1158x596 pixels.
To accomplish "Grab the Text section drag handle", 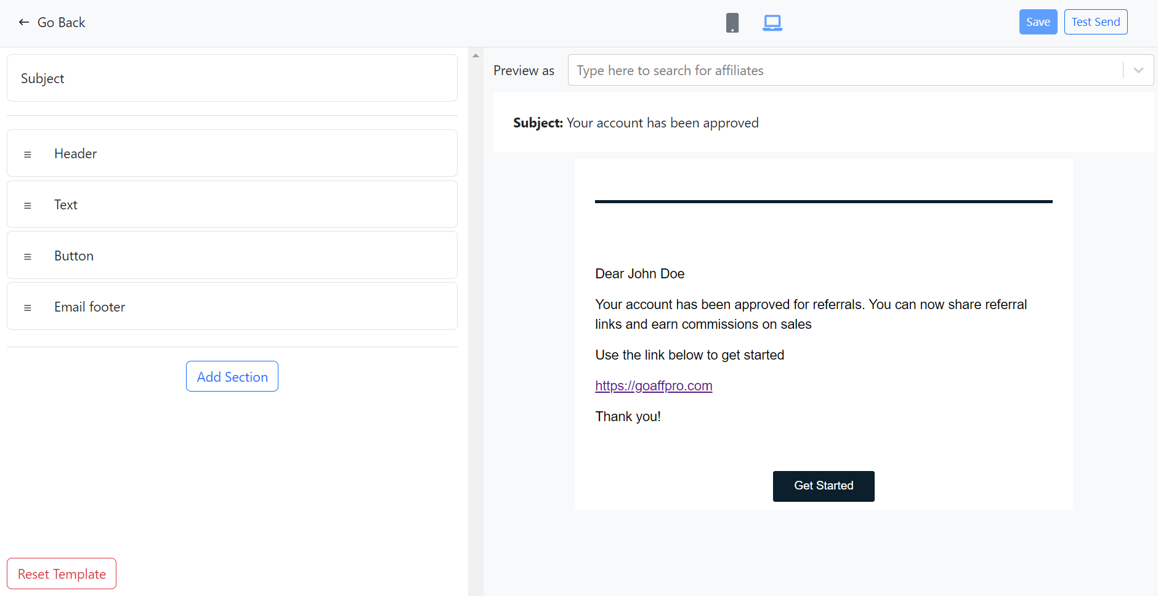I will pyautogui.click(x=28, y=206).
